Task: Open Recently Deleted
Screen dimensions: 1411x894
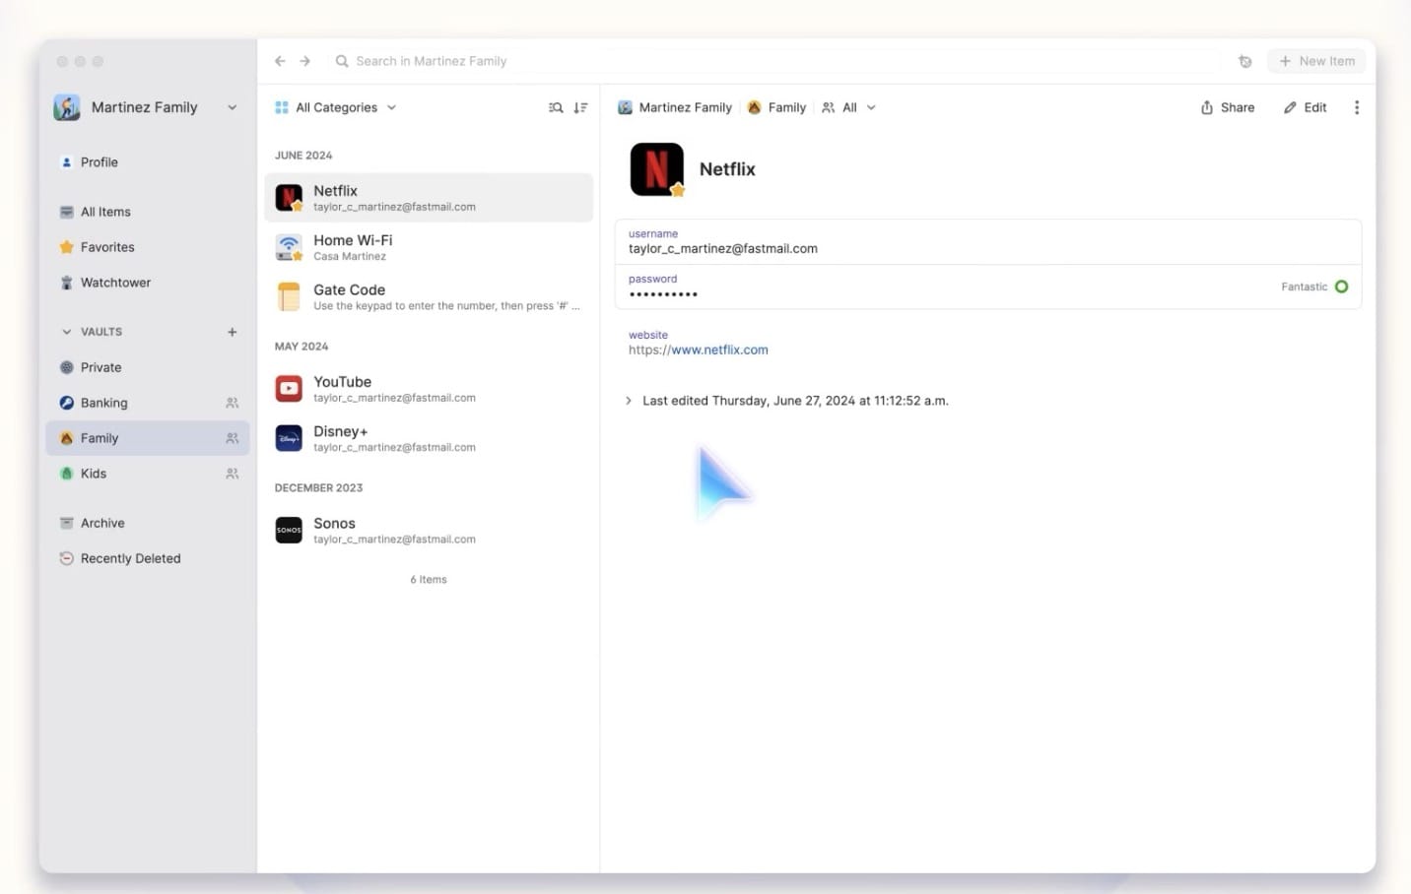Action: pyautogui.click(x=147, y=558)
